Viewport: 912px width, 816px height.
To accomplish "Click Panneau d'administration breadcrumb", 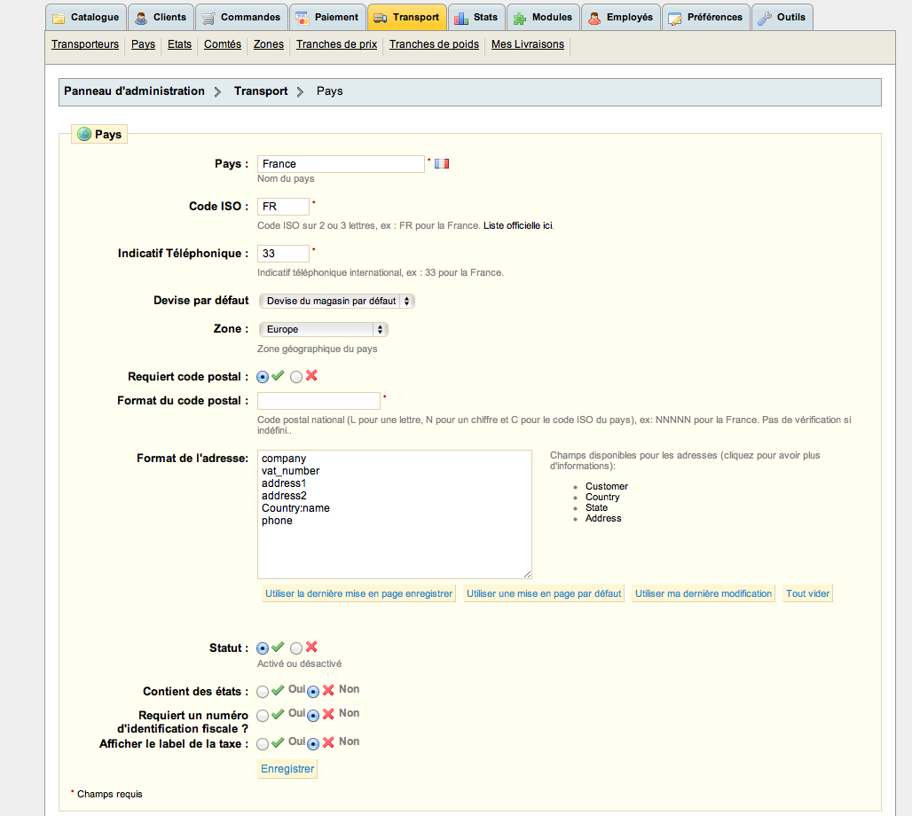I will 134,91.
